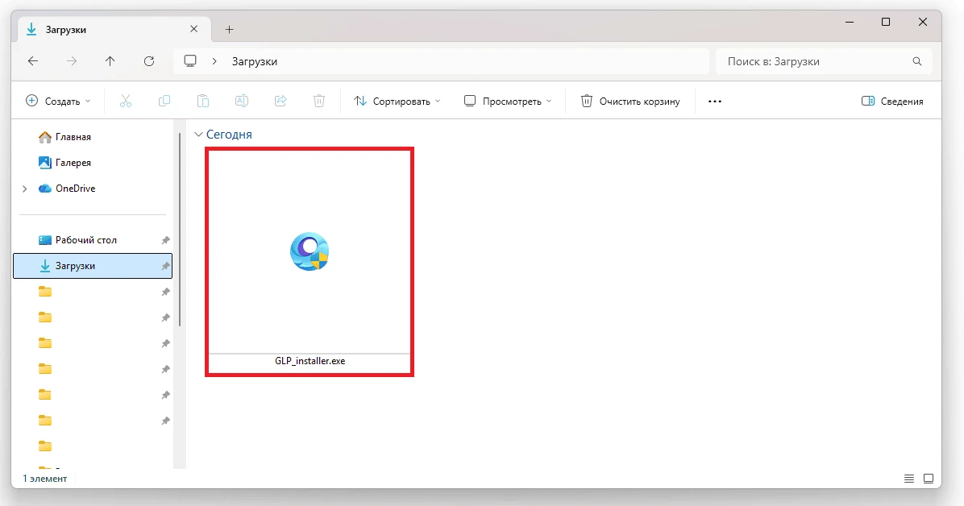Click Очистить корзину button
964x506 pixels.
(630, 102)
